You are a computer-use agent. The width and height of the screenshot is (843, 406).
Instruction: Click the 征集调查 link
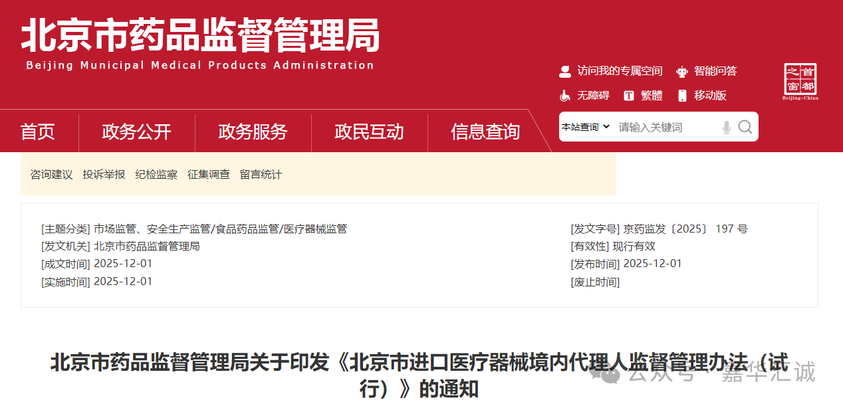click(208, 174)
